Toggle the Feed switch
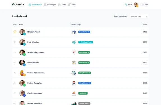The width and height of the screenshot is (161, 105). coord(142,4)
